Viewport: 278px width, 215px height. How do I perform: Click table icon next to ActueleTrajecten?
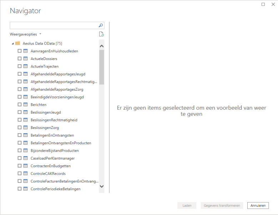click(x=26, y=66)
